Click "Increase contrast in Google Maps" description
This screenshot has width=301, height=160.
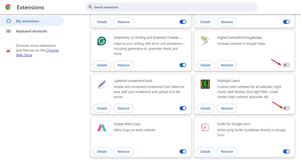241,44
